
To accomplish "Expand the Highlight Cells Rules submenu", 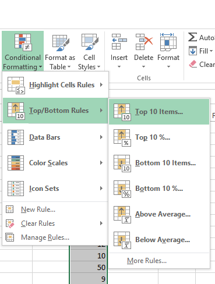I will tap(55, 85).
